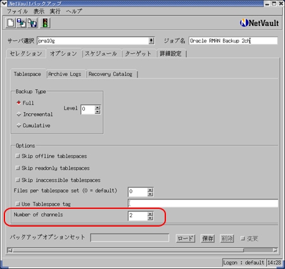
Task: Click the バックアップオプションセット field
Action: point(130,238)
